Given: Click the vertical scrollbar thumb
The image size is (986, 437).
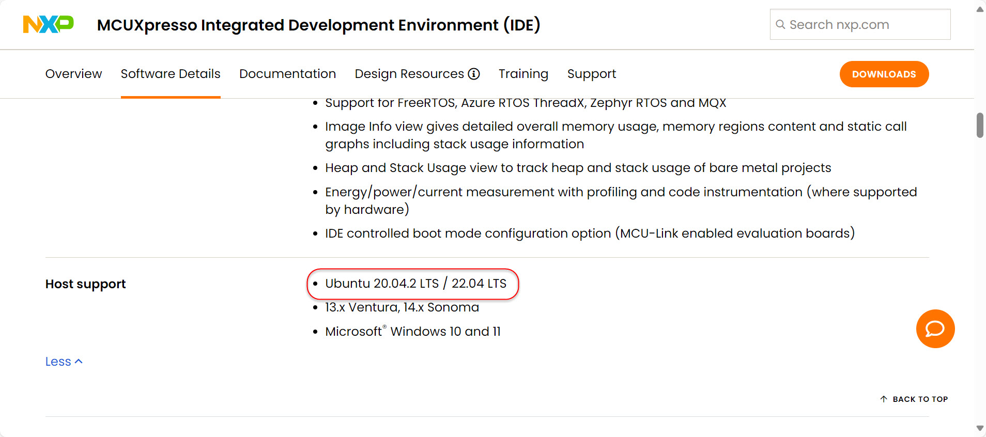Looking at the screenshot, I should click(x=980, y=126).
